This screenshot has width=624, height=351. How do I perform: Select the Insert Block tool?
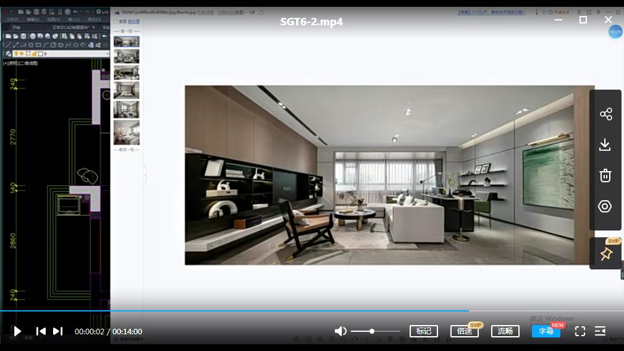pyautogui.click(x=91, y=45)
